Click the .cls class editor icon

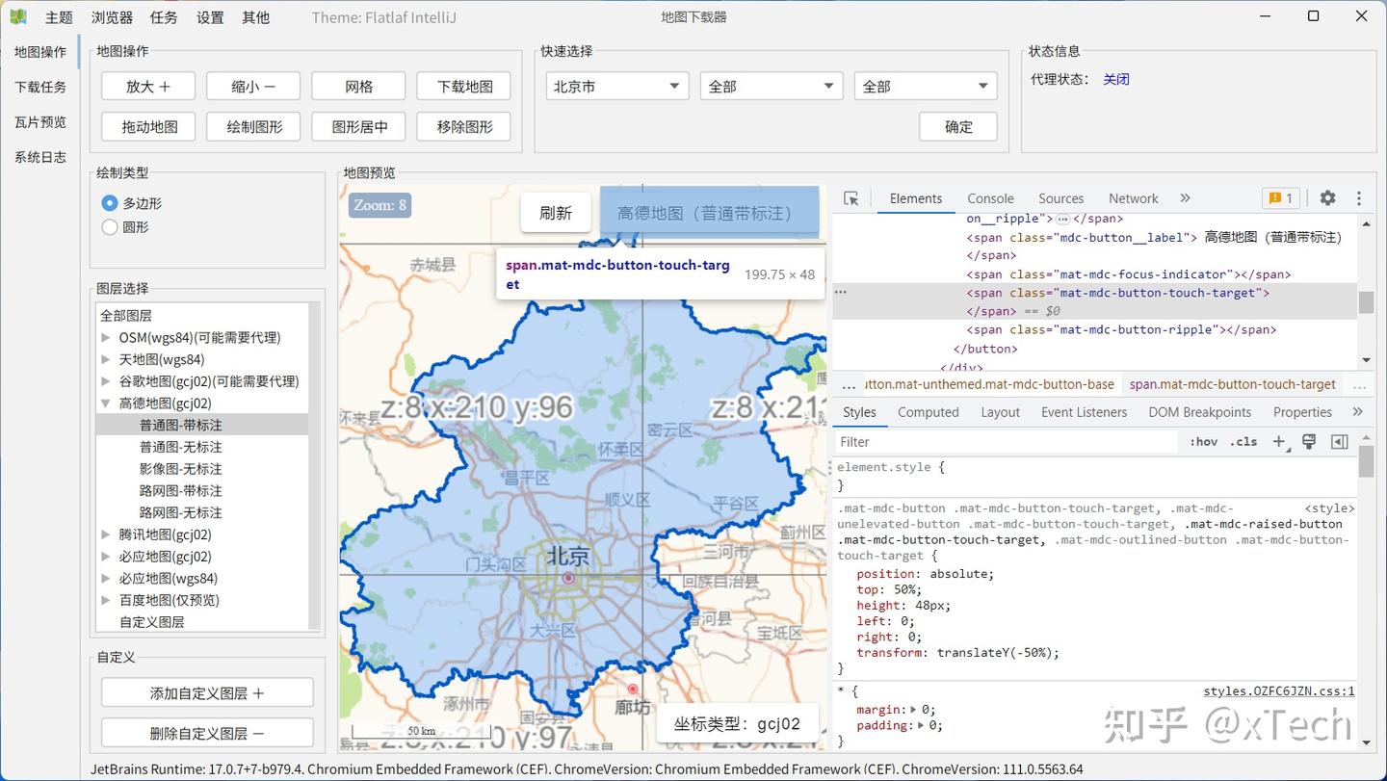click(1243, 441)
